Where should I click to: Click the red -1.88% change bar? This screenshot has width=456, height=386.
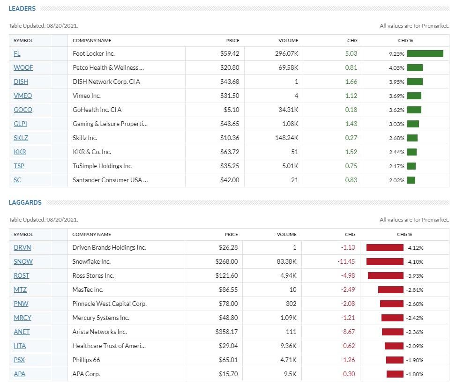coord(395,374)
